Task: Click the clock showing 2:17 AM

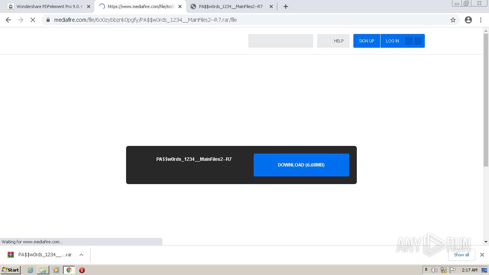Action: [x=470, y=270]
